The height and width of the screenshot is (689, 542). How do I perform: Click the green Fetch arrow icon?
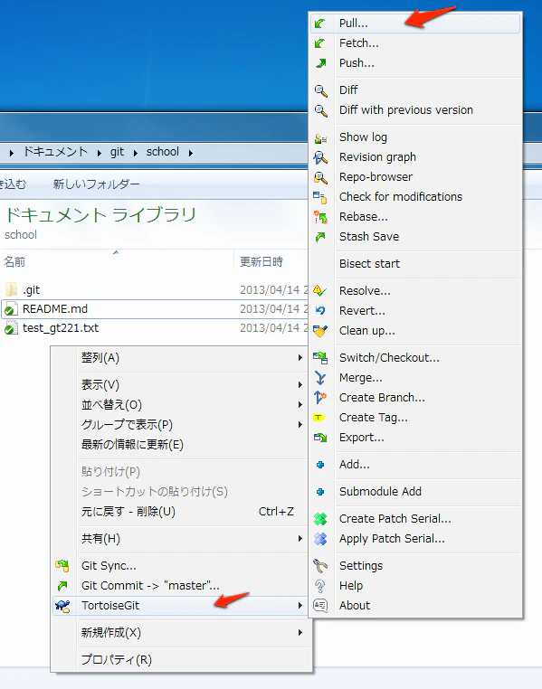(320, 43)
